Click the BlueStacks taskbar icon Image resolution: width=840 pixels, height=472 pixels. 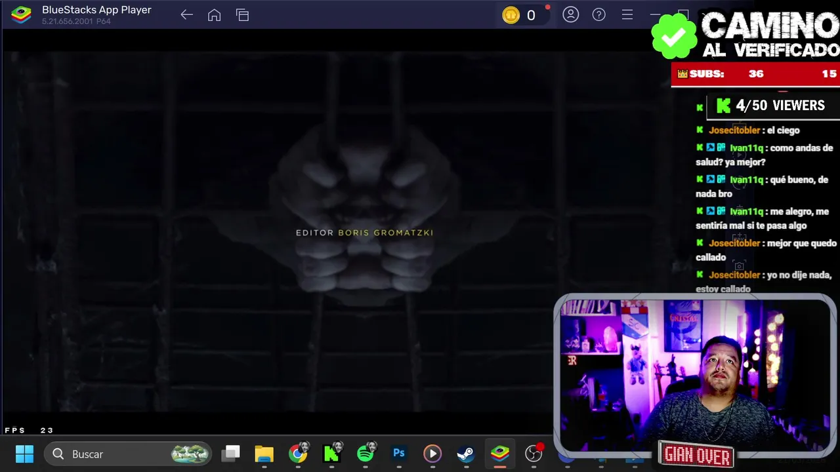pos(500,454)
